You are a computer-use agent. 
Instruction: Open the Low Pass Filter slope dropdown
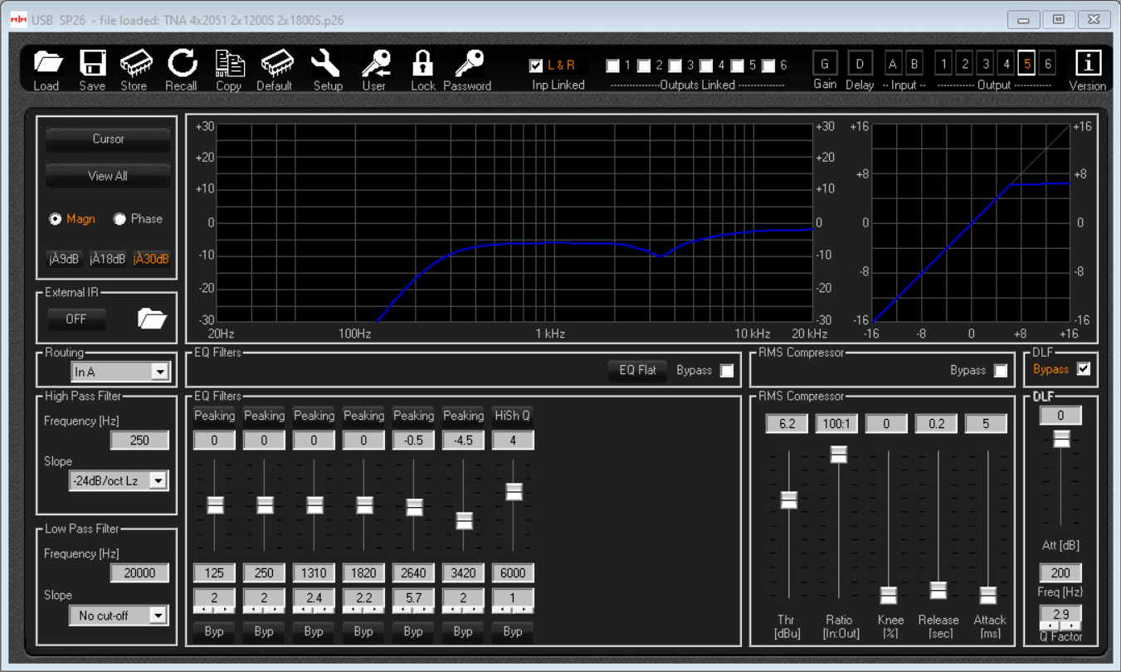pos(157,616)
